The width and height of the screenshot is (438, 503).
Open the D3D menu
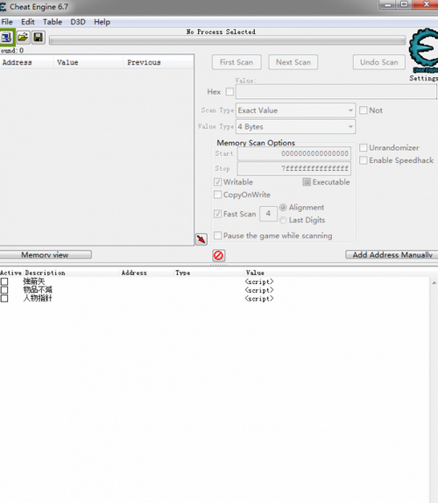[x=78, y=22]
